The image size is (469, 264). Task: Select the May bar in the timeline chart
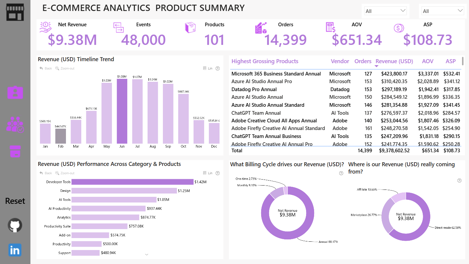click(x=107, y=113)
